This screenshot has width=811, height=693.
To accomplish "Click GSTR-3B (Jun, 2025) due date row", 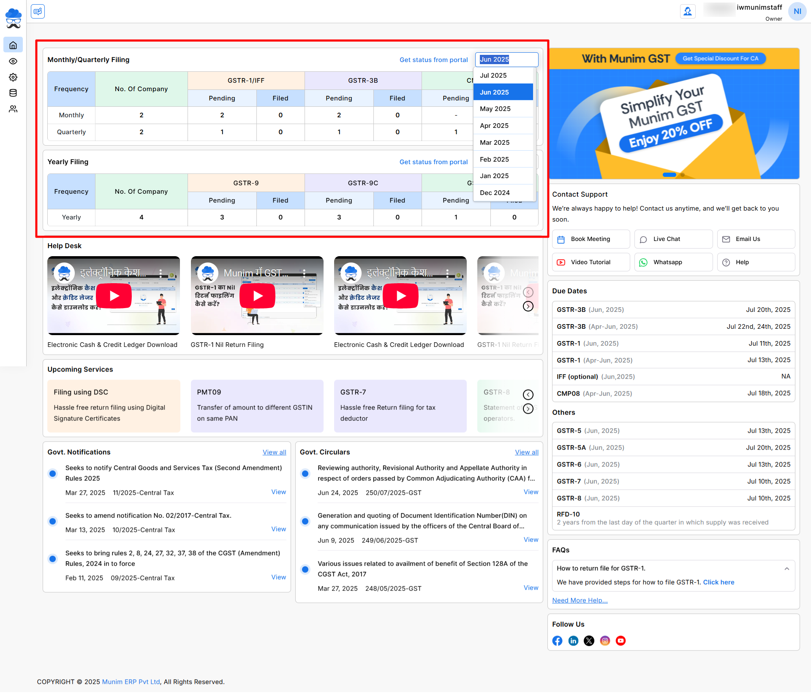I will [673, 310].
